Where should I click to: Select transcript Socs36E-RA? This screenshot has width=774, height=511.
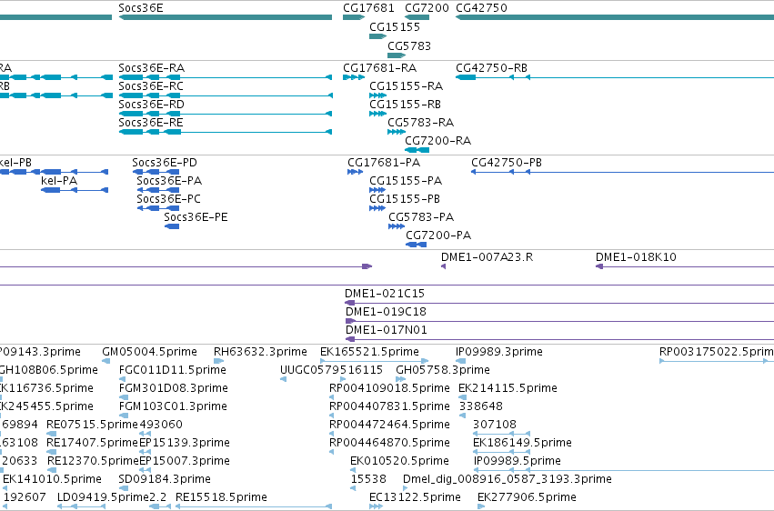(152, 67)
